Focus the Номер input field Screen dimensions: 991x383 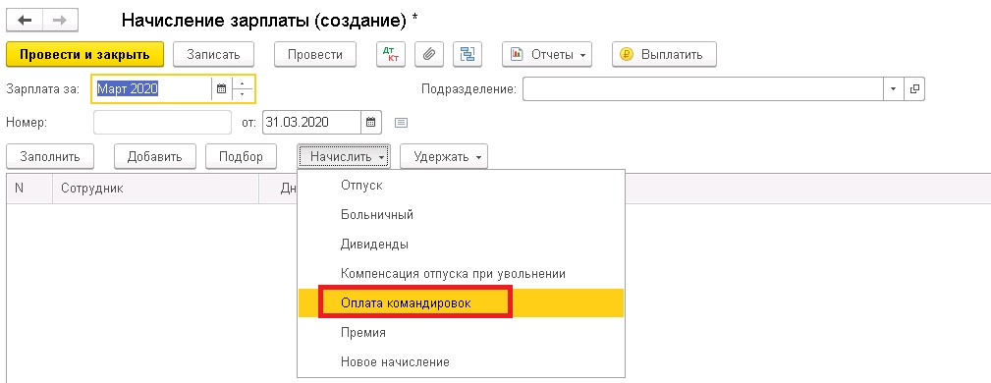pos(162,123)
